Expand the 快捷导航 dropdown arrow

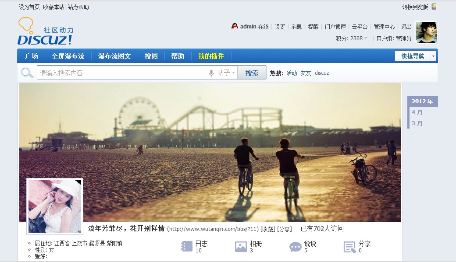click(433, 56)
